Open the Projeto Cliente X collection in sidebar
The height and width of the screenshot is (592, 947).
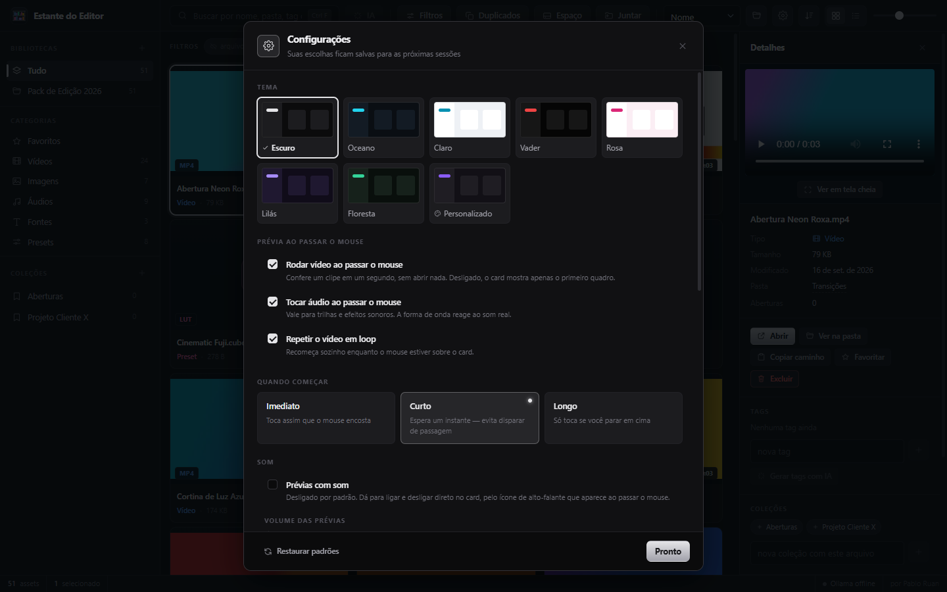tap(80, 318)
